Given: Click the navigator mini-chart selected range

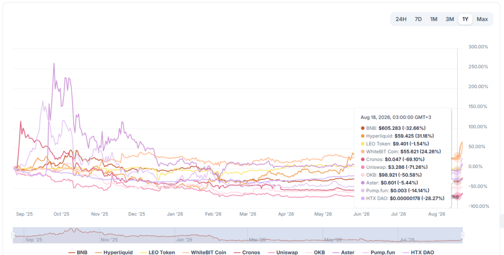Looking at the screenshot, I should click(238, 235).
